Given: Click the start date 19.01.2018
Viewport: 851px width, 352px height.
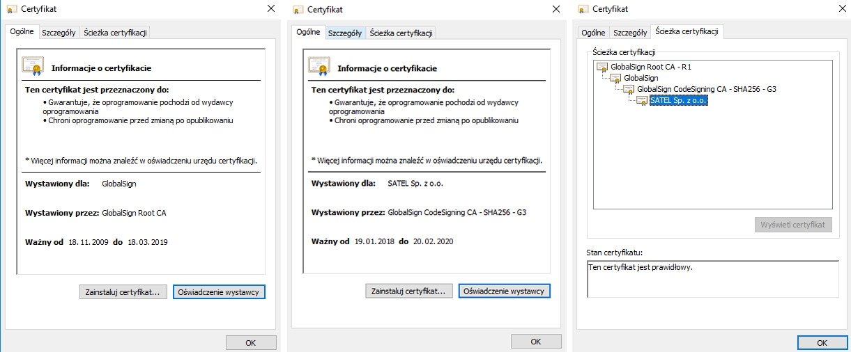Looking at the screenshot, I should (375, 241).
